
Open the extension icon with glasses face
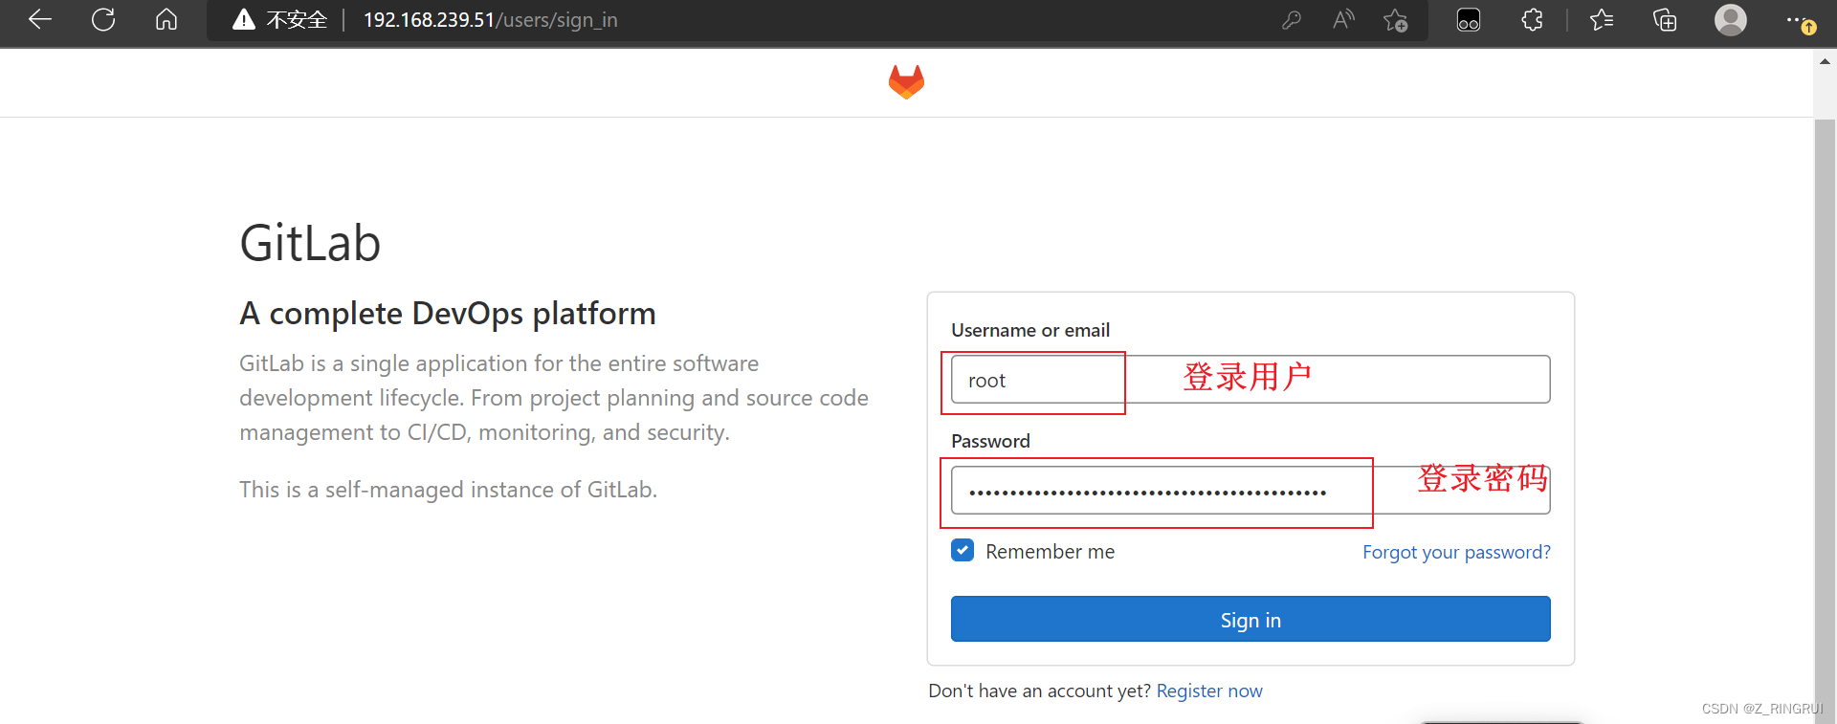coord(1469,20)
